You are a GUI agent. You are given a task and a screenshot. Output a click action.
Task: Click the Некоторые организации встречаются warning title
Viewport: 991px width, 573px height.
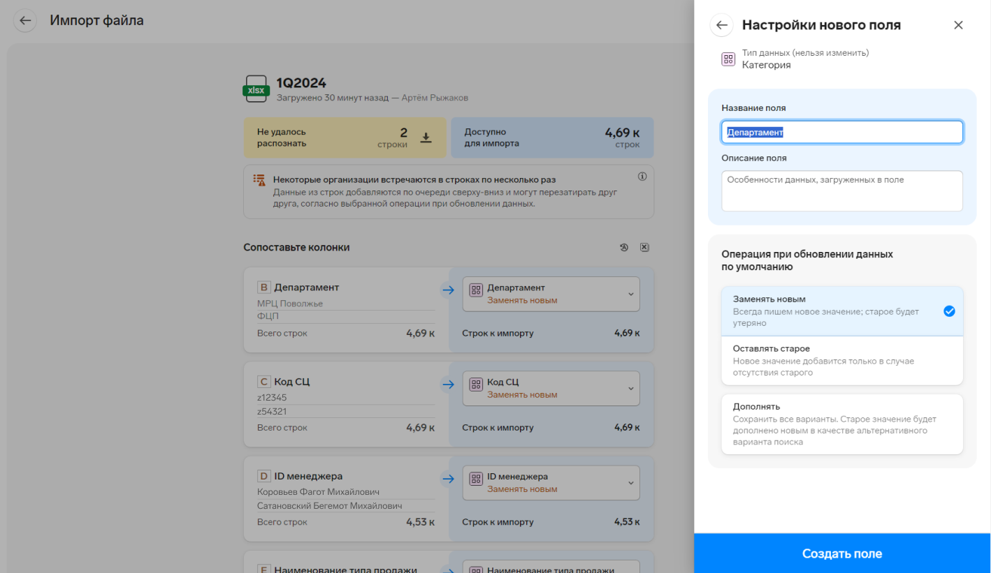414,179
